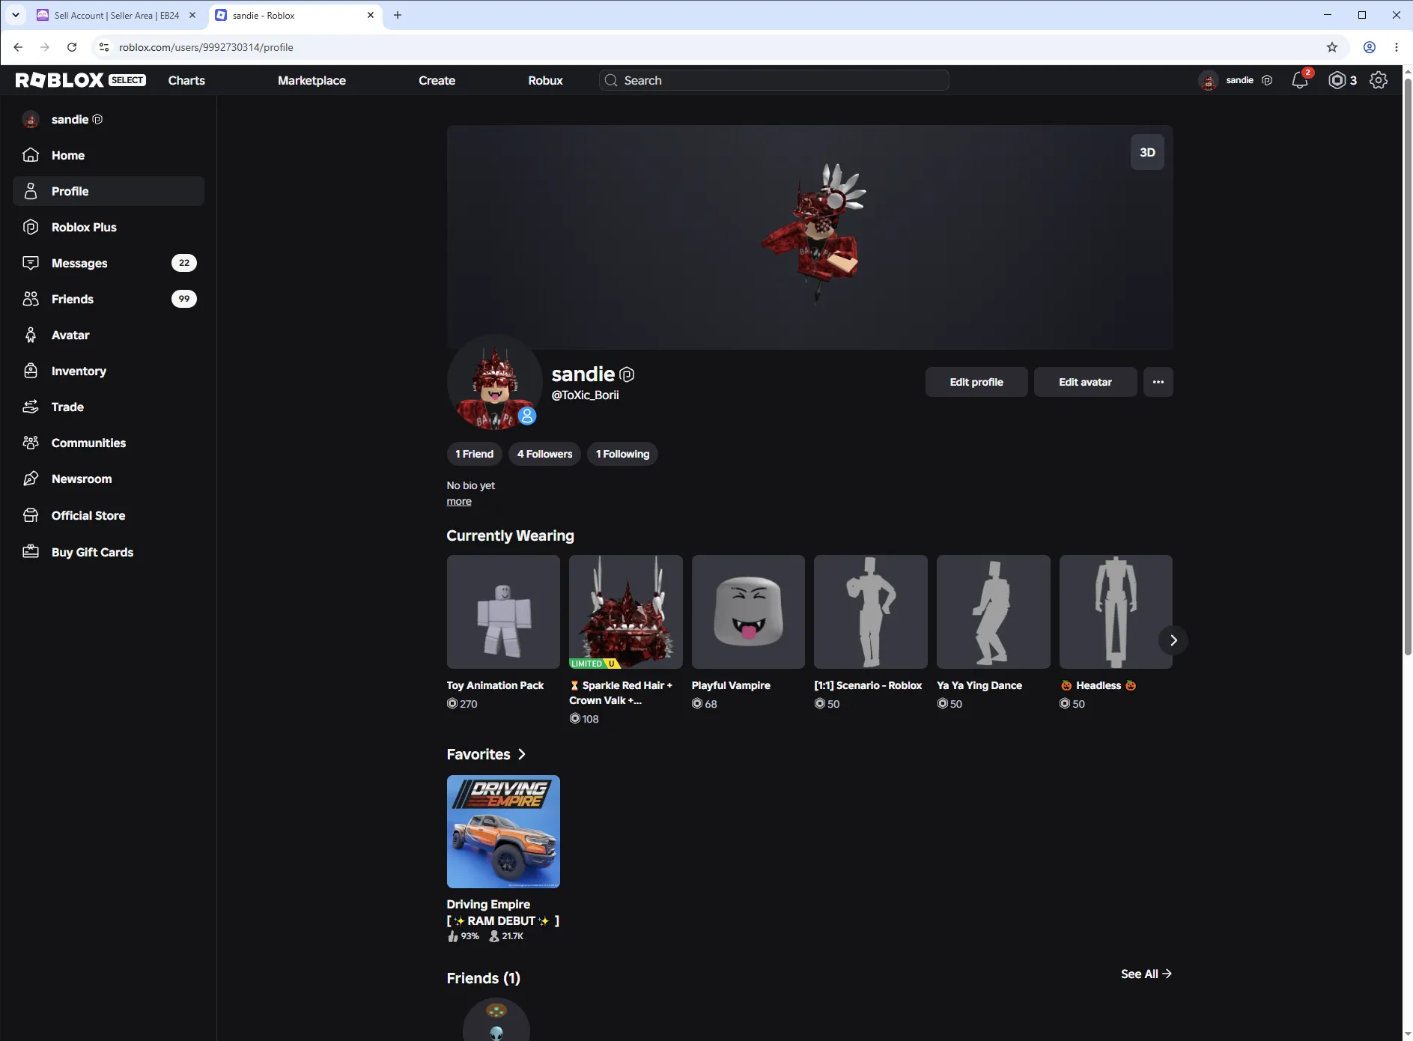1413x1041 pixels.
Task: Go to Marketplace in top navigation
Action: 312,80
